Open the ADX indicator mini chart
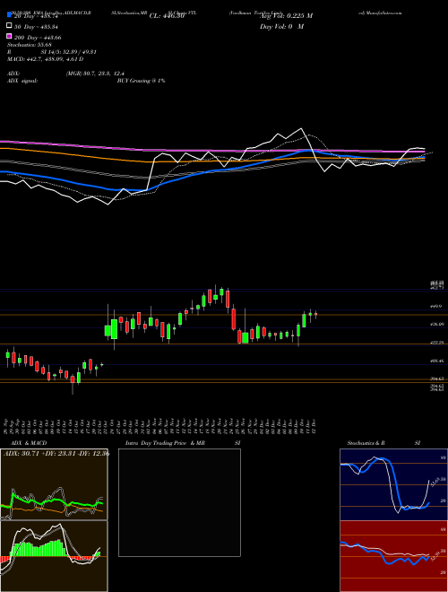This screenshot has width=448, height=592. (x=54, y=484)
